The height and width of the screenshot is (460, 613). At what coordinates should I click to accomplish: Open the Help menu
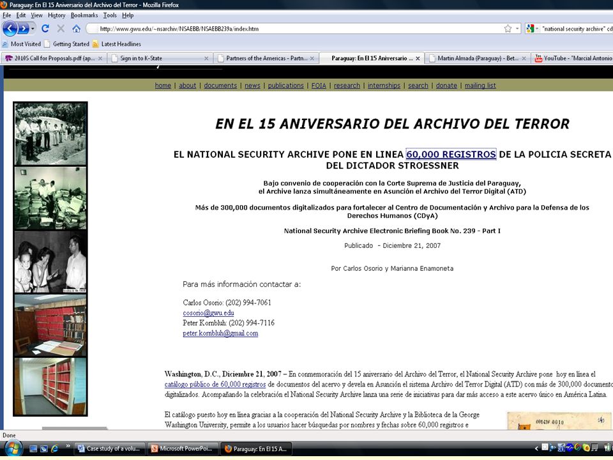(x=128, y=15)
